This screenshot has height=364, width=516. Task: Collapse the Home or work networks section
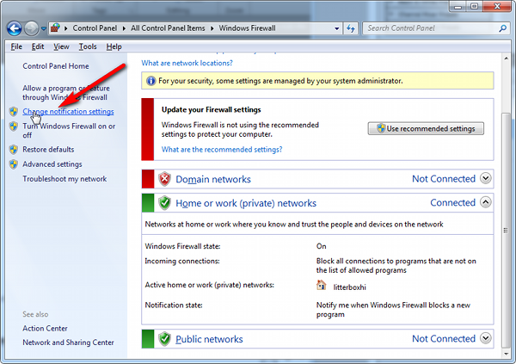click(486, 203)
